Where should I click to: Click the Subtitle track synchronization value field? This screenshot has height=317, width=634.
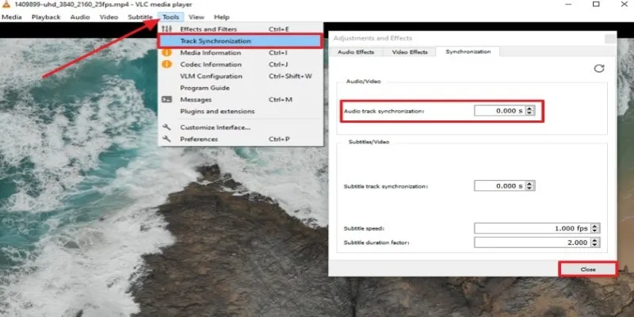pyautogui.click(x=500, y=186)
